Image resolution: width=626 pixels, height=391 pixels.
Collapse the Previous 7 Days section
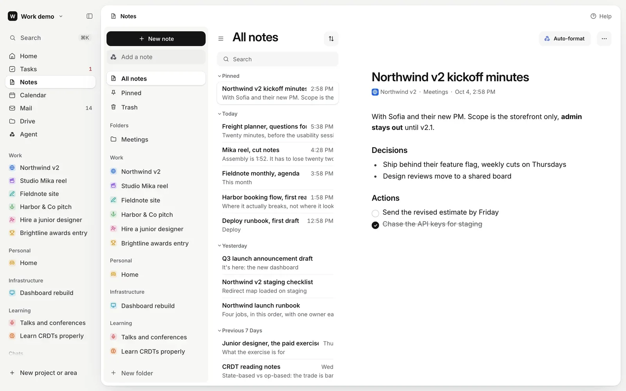pos(219,330)
